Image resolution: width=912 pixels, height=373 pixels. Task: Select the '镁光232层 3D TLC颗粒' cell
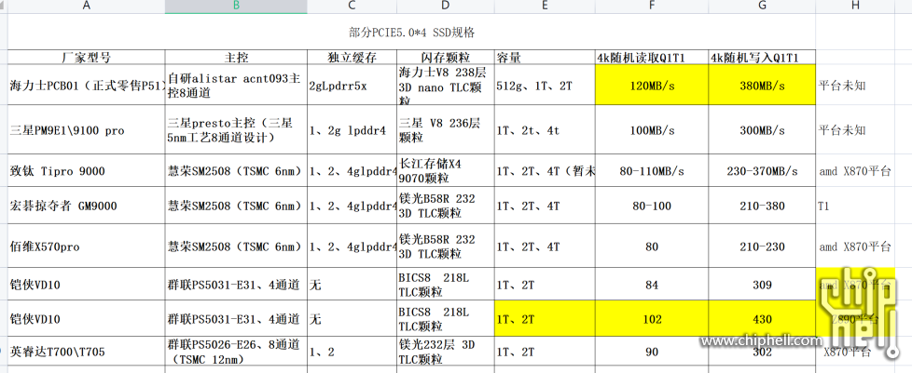[x=446, y=351]
